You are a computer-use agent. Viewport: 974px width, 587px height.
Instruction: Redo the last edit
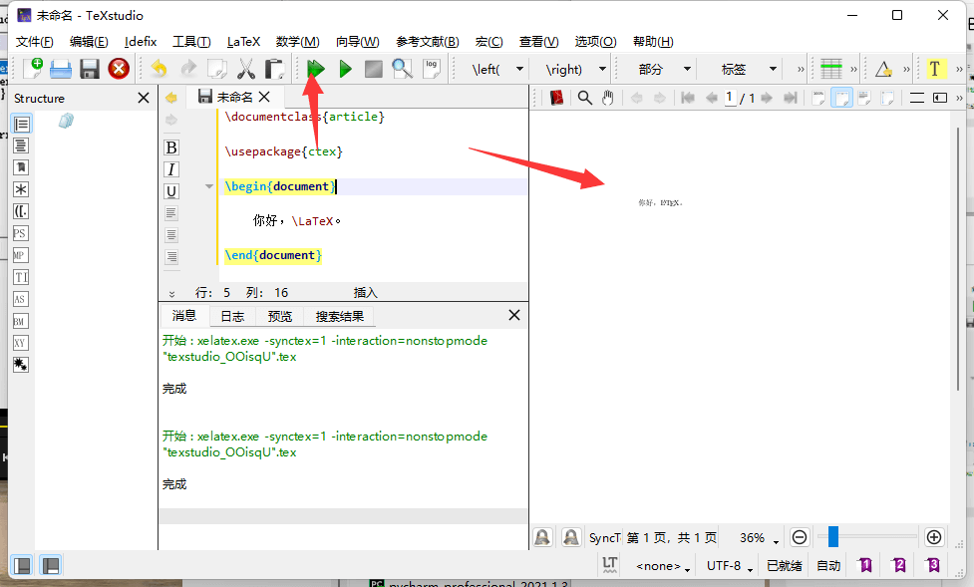188,69
